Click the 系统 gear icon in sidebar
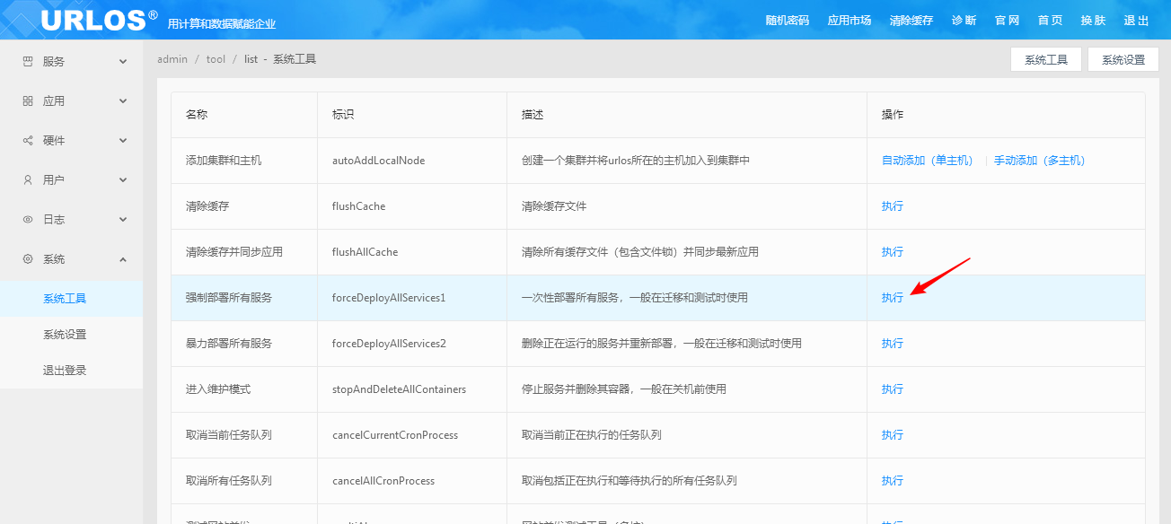This screenshot has height=524, width=1171. click(28, 259)
